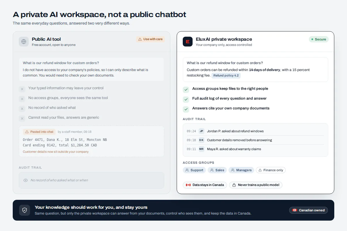Click the Public AI tool card title
This screenshot has height=231, width=347.
pos(46,39)
